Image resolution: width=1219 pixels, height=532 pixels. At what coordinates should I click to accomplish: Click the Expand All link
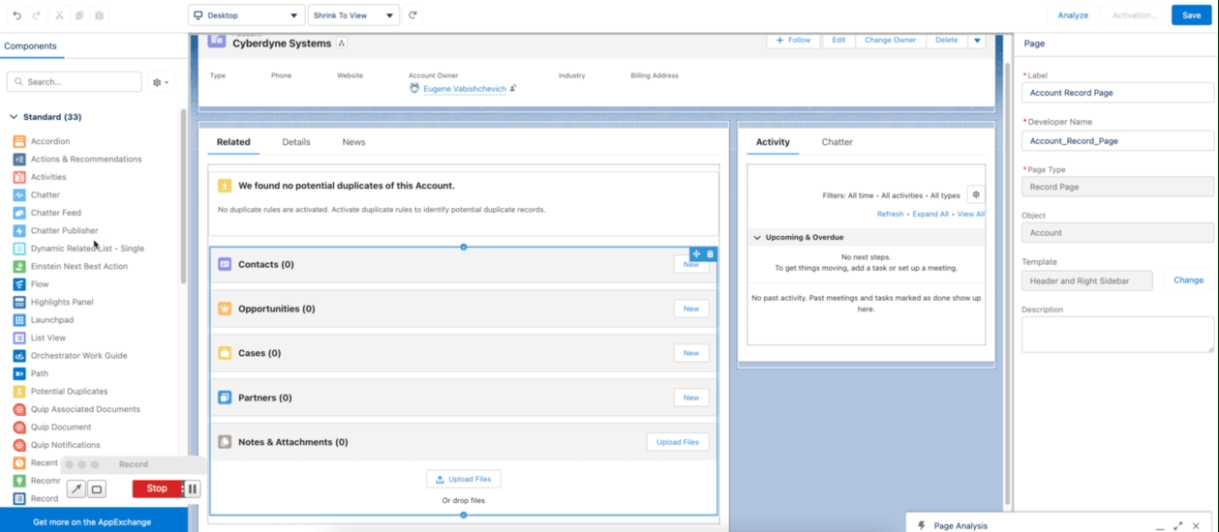click(x=930, y=214)
